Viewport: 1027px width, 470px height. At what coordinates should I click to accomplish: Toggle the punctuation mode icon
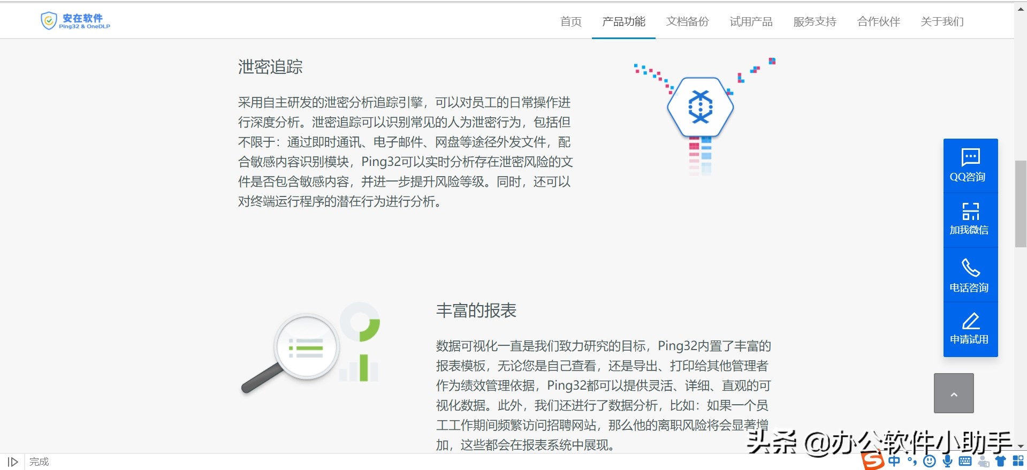pos(912,461)
